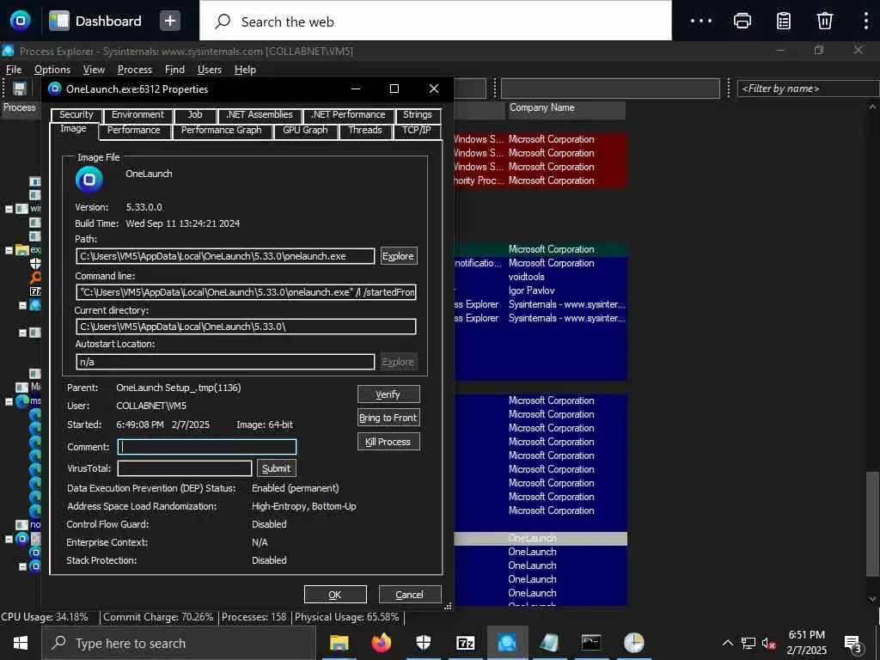
Task: Open Firefox from the taskbar
Action: pos(381,643)
